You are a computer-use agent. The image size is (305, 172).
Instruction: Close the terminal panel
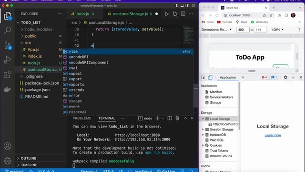192,118
